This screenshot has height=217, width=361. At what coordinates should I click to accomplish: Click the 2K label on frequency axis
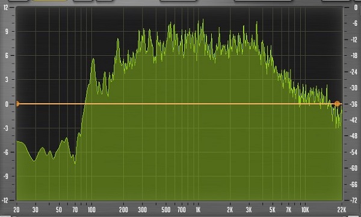click(230, 210)
